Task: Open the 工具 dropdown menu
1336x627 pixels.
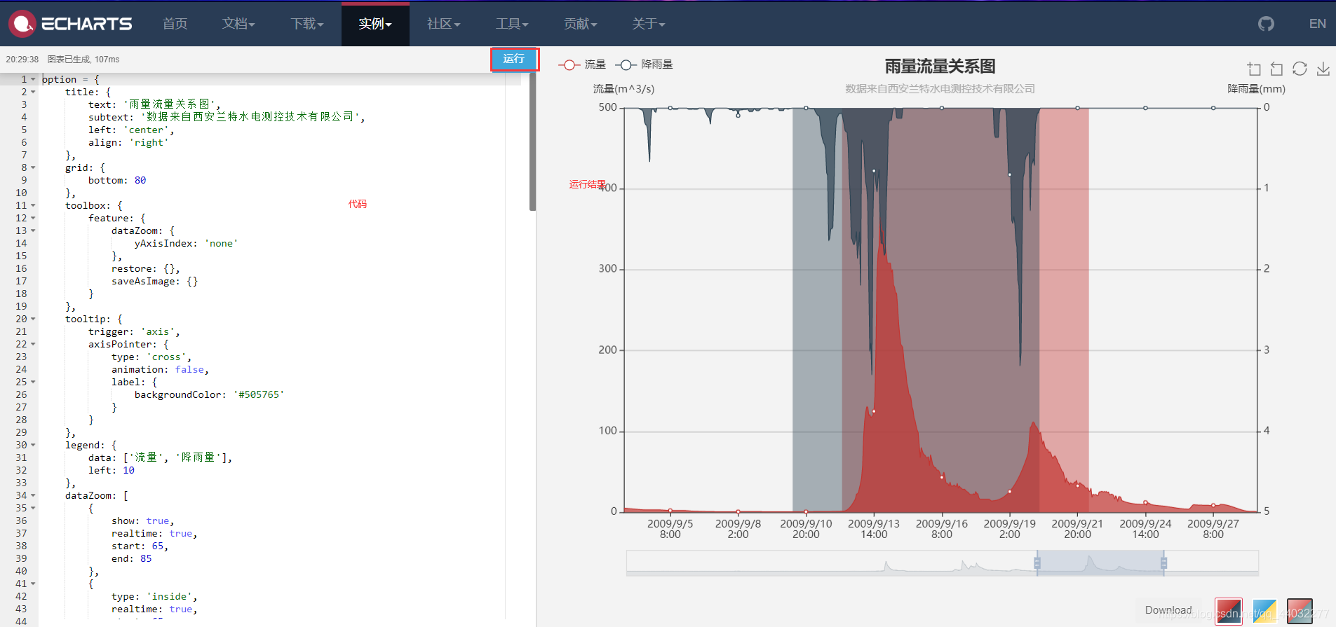Action: (512, 24)
